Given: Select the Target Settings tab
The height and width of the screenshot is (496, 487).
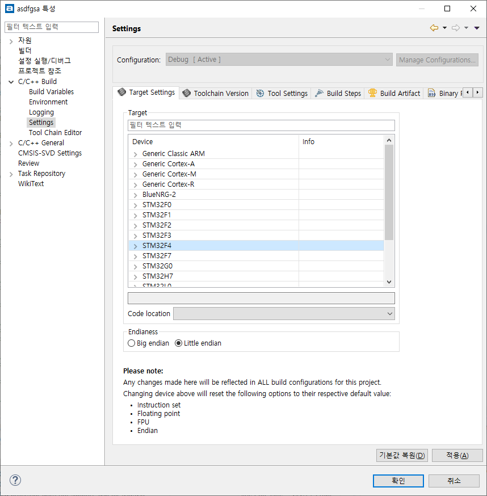Looking at the screenshot, I should [146, 93].
